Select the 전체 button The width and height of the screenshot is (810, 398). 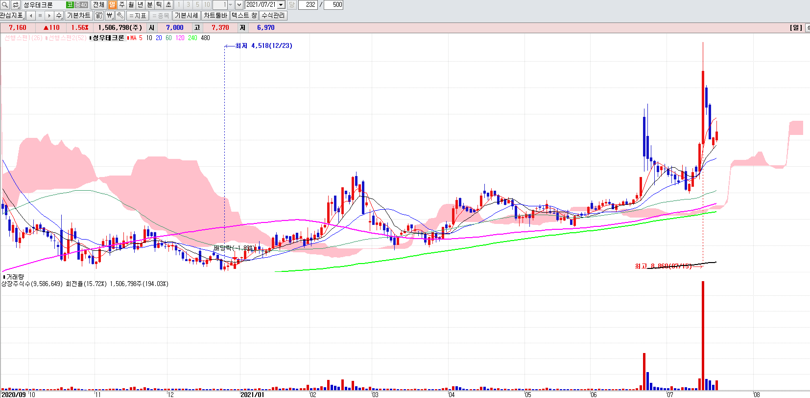point(98,5)
